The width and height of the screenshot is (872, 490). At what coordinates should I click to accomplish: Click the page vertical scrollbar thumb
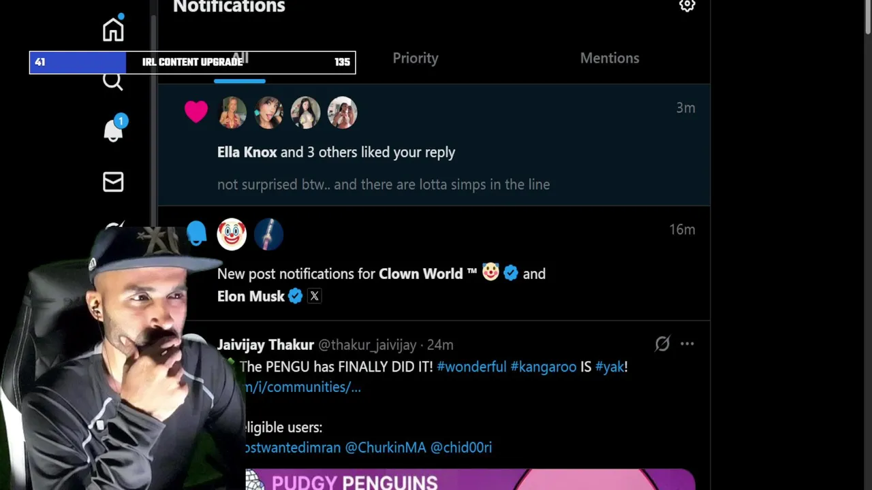pos(867,15)
